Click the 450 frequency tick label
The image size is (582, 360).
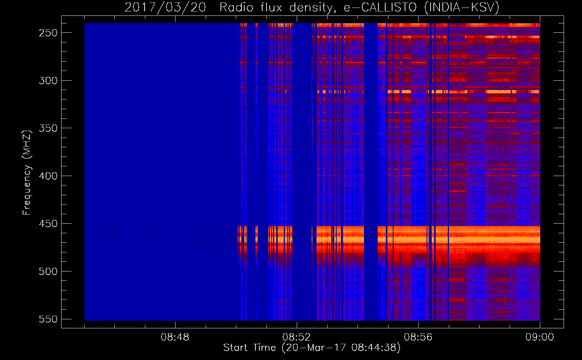click(48, 224)
